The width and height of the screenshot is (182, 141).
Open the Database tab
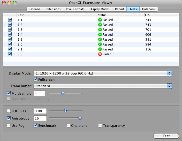click(148, 9)
